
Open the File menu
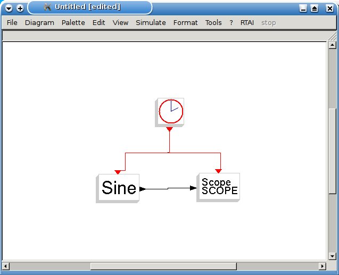(12, 23)
